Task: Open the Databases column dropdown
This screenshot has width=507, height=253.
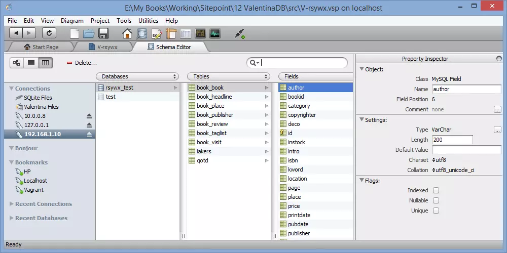Action: tap(137, 76)
